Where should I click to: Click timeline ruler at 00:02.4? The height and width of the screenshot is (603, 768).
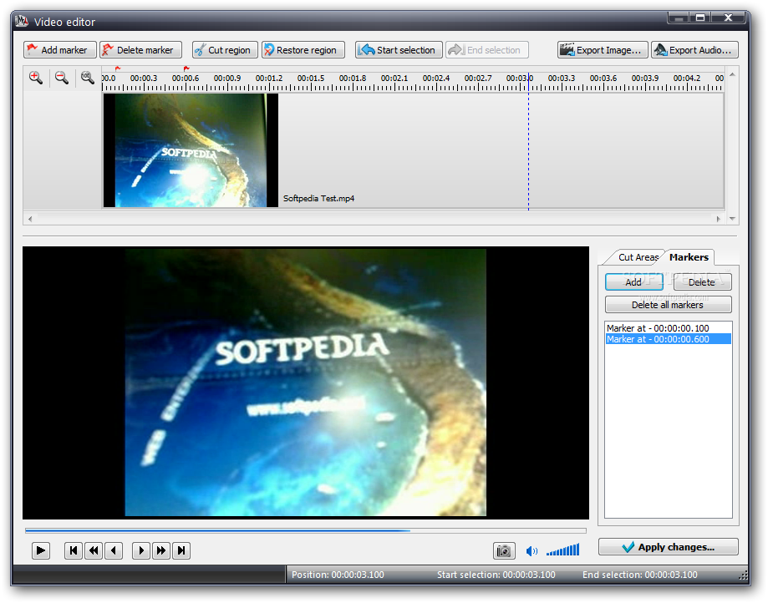pos(436,79)
